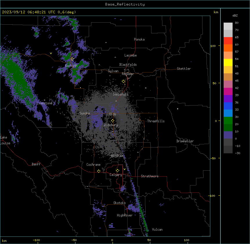Click the Stettler city label
The height and width of the screenshot is (244, 250).
(184, 69)
